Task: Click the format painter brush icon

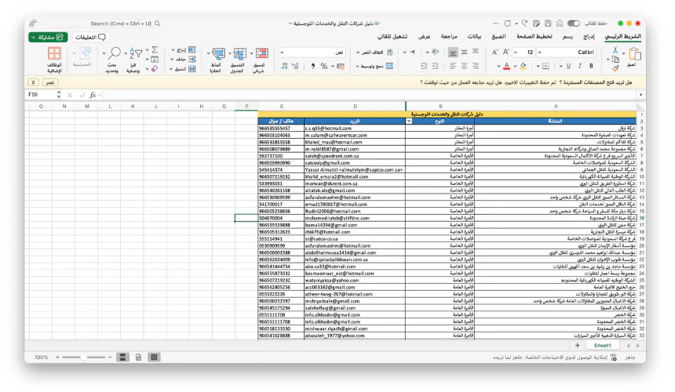Action: point(614,69)
